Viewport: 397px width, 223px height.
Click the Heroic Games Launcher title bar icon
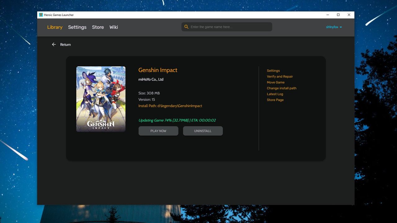point(41,15)
